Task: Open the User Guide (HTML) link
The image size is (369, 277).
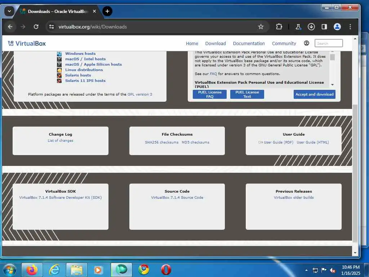Action: click(x=313, y=142)
